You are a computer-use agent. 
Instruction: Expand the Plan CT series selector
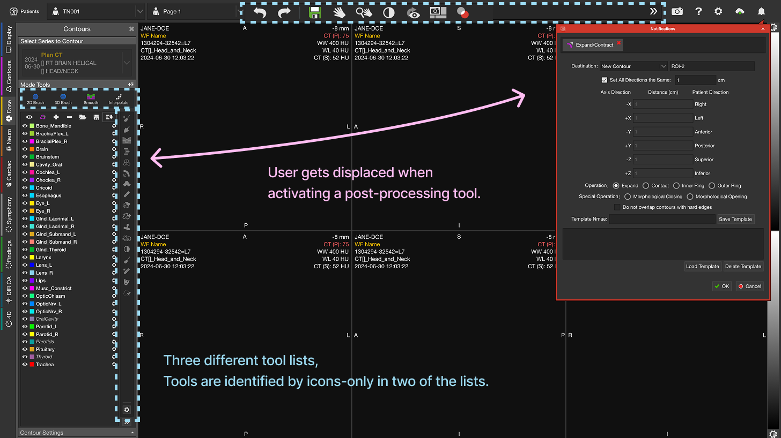127,63
